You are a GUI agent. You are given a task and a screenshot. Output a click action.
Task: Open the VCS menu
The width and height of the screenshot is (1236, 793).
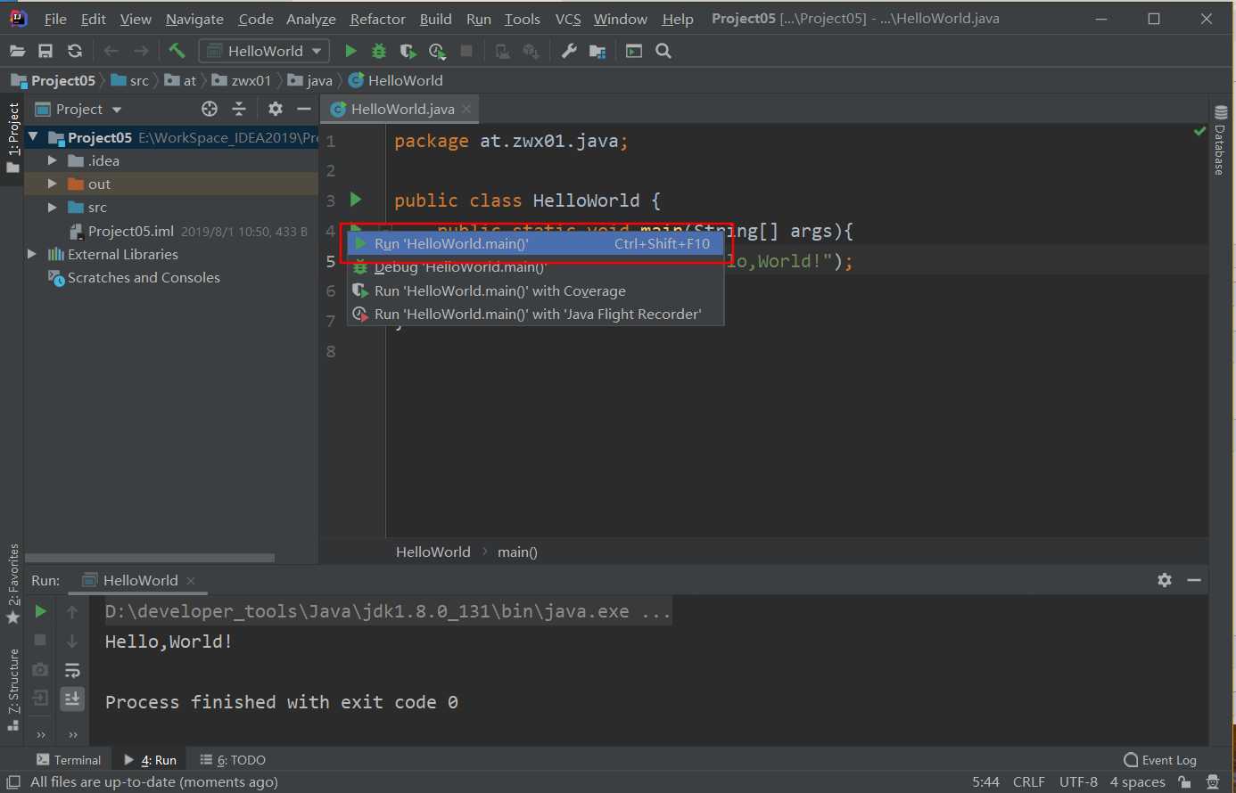(568, 19)
